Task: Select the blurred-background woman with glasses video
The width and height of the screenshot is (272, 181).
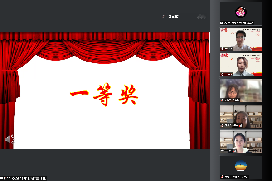Action: click(241, 90)
